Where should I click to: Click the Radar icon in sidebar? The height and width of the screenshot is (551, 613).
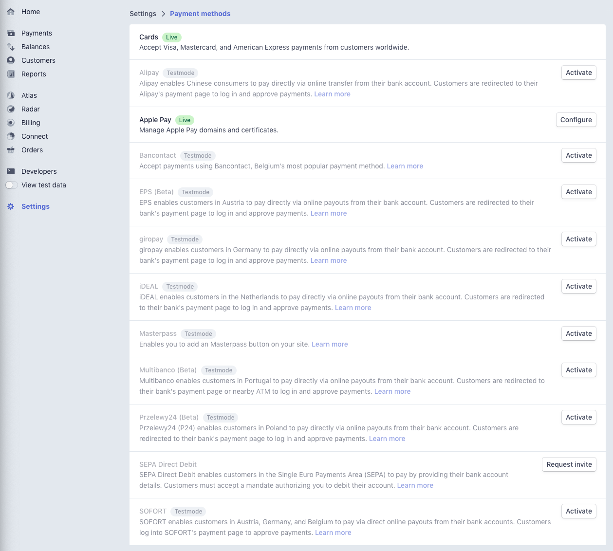[11, 109]
